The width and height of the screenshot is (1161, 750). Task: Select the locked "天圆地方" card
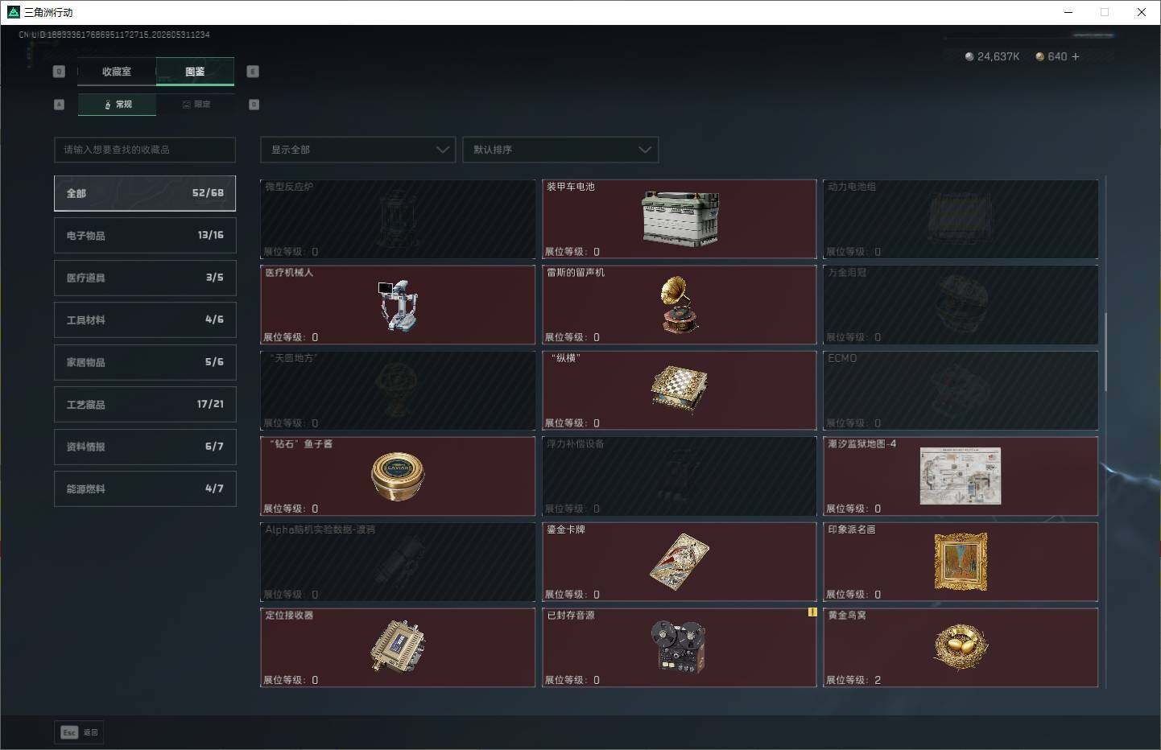coord(398,390)
